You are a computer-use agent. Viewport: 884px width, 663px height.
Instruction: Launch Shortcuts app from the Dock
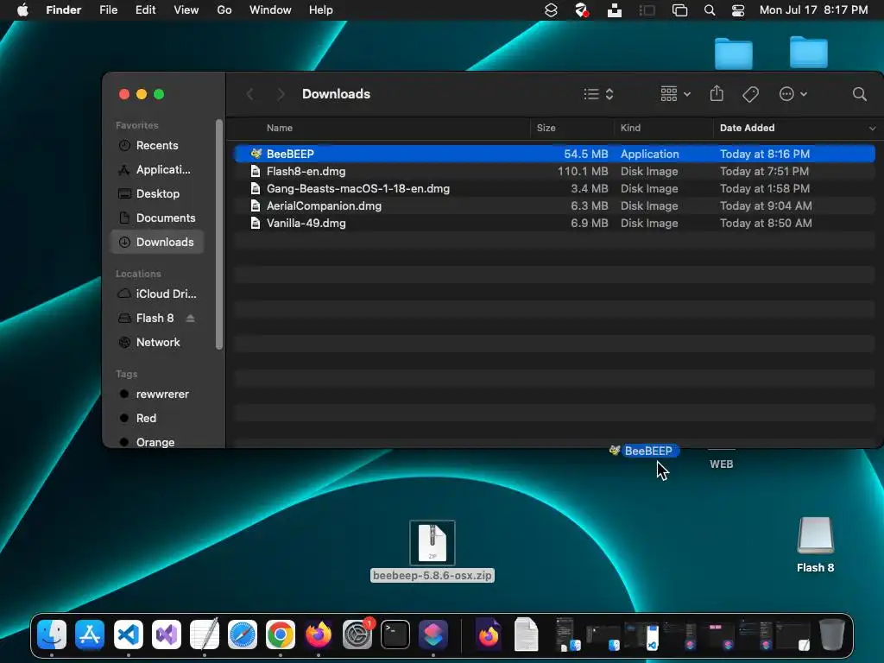(433, 635)
